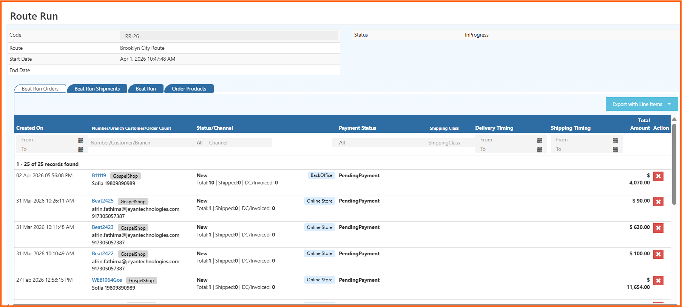Remove order Beat2423 from route run
The height and width of the screenshot is (307, 682).
click(x=658, y=228)
